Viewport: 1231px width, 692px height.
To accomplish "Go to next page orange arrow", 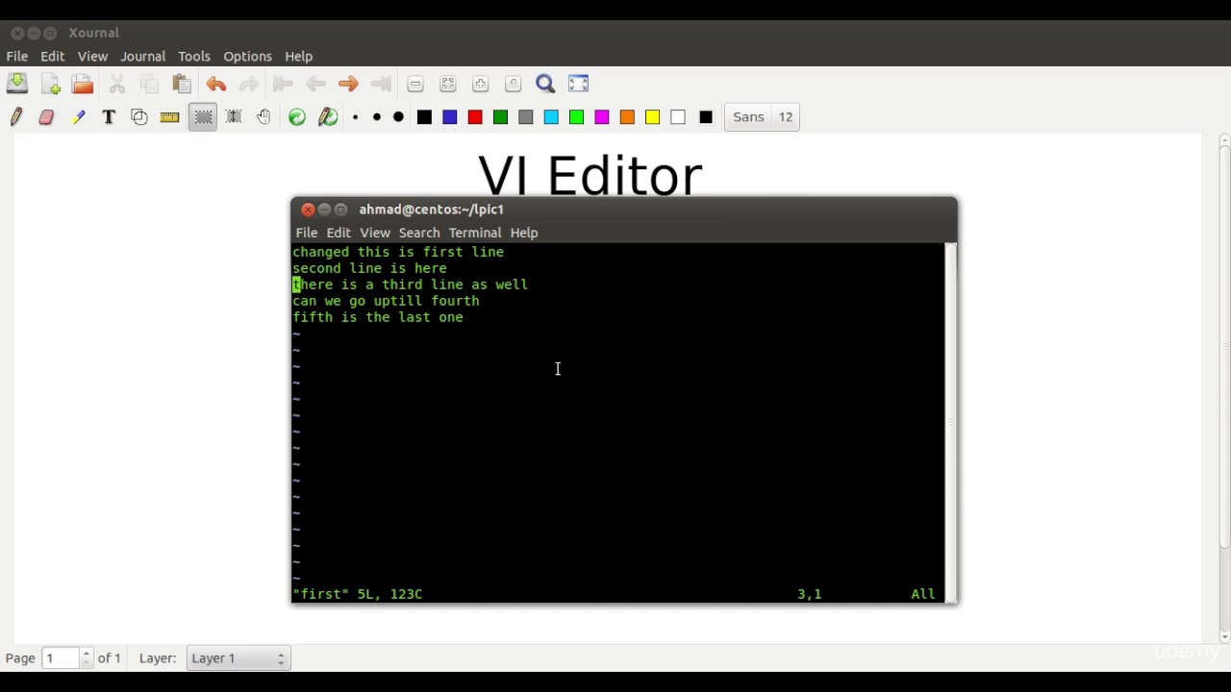I will pos(348,85).
